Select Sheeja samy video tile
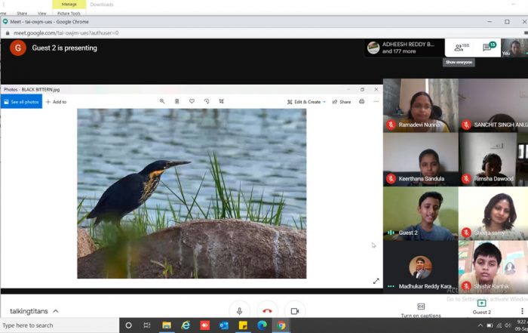The width and height of the screenshot is (528, 333). click(x=493, y=214)
